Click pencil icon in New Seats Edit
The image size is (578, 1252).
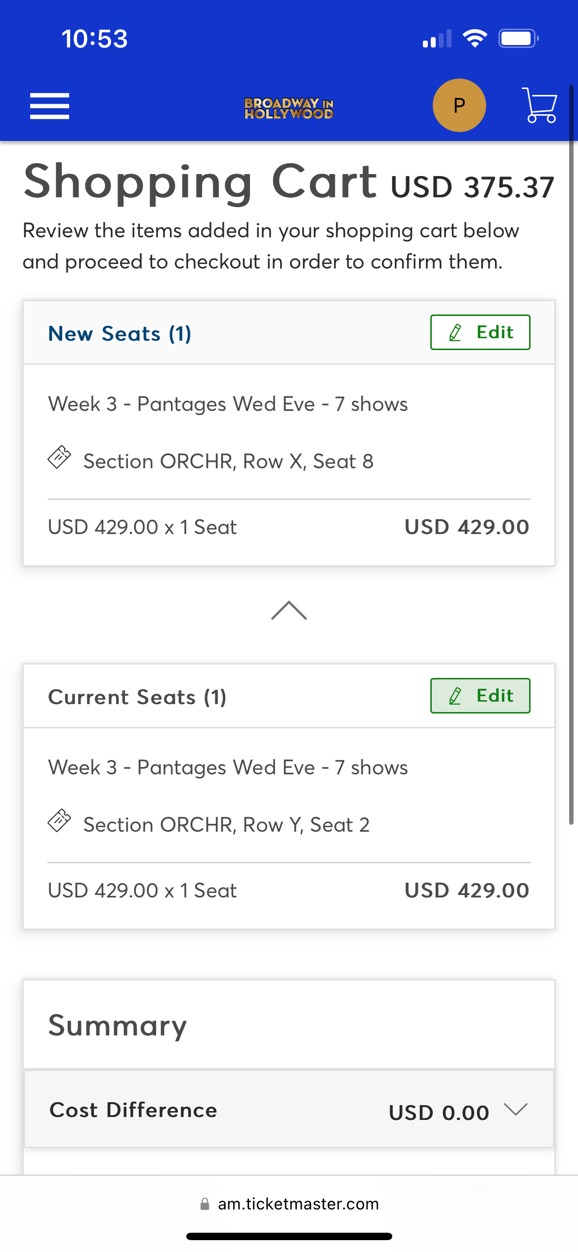point(455,332)
